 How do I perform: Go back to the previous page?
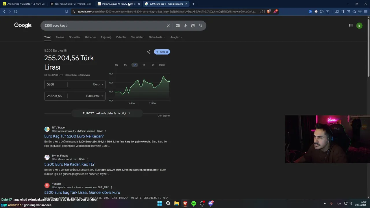[x=4, y=12]
